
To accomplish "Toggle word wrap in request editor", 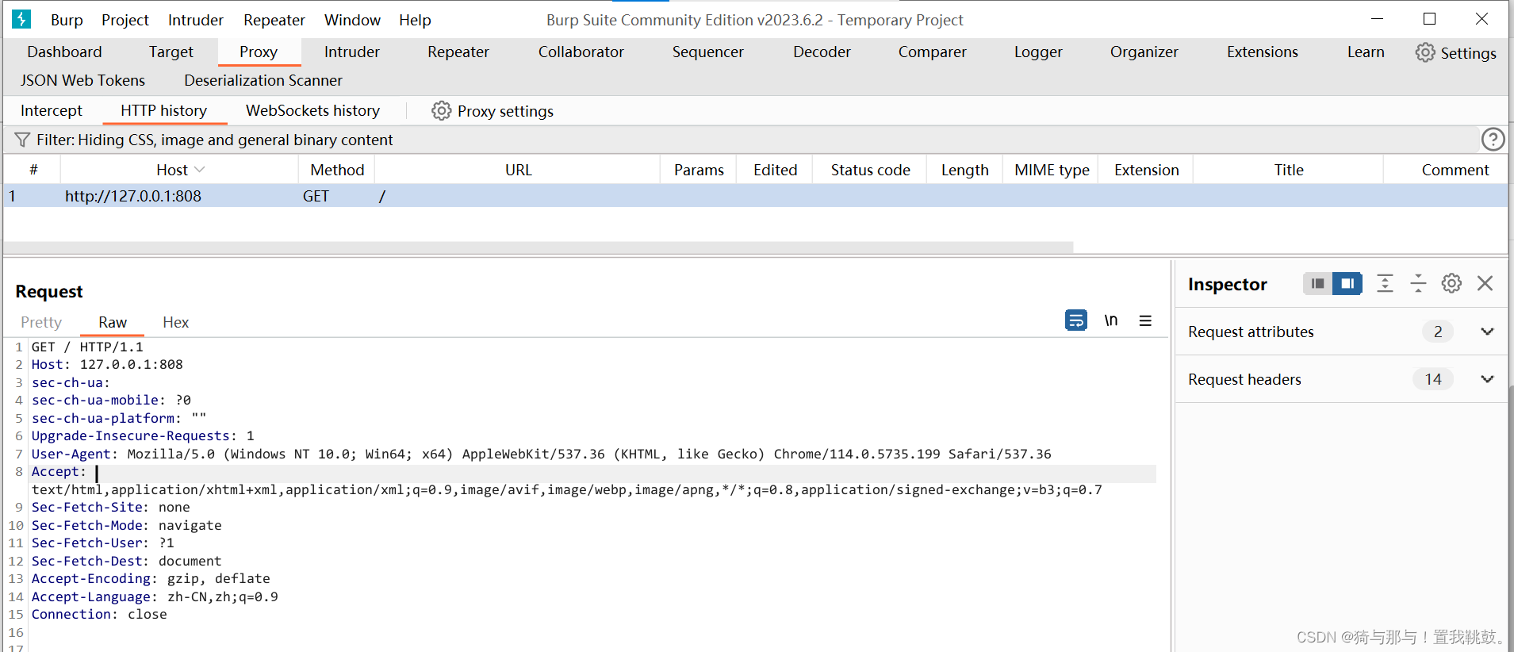I will coord(1076,320).
